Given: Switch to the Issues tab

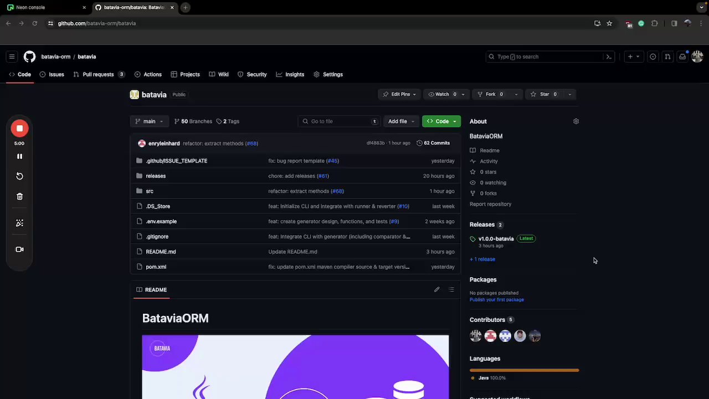Looking at the screenshot, I should tap(52, 74).
